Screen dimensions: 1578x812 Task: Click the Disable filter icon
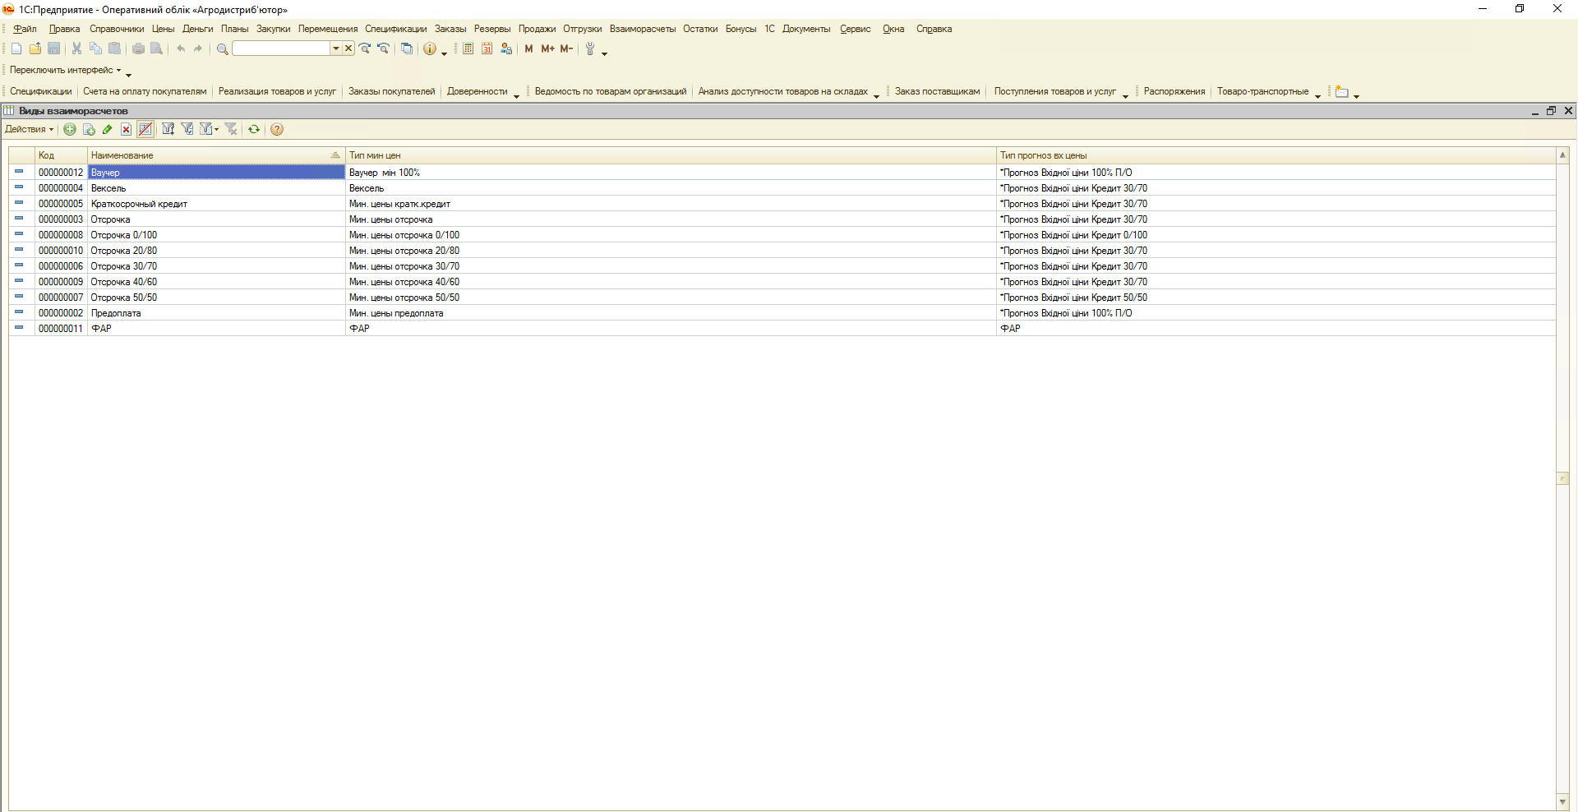click(x=231, y=129)
